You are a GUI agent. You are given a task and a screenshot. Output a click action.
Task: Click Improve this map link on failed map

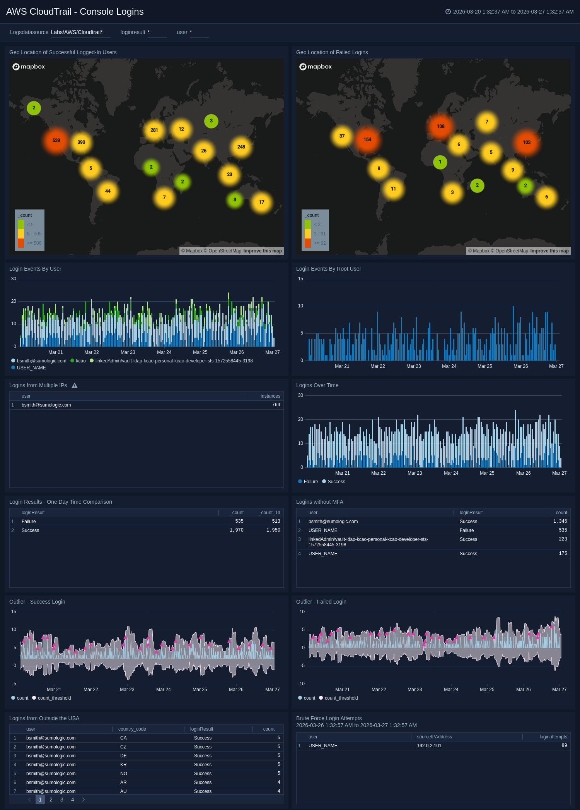[x=549, y=251]
